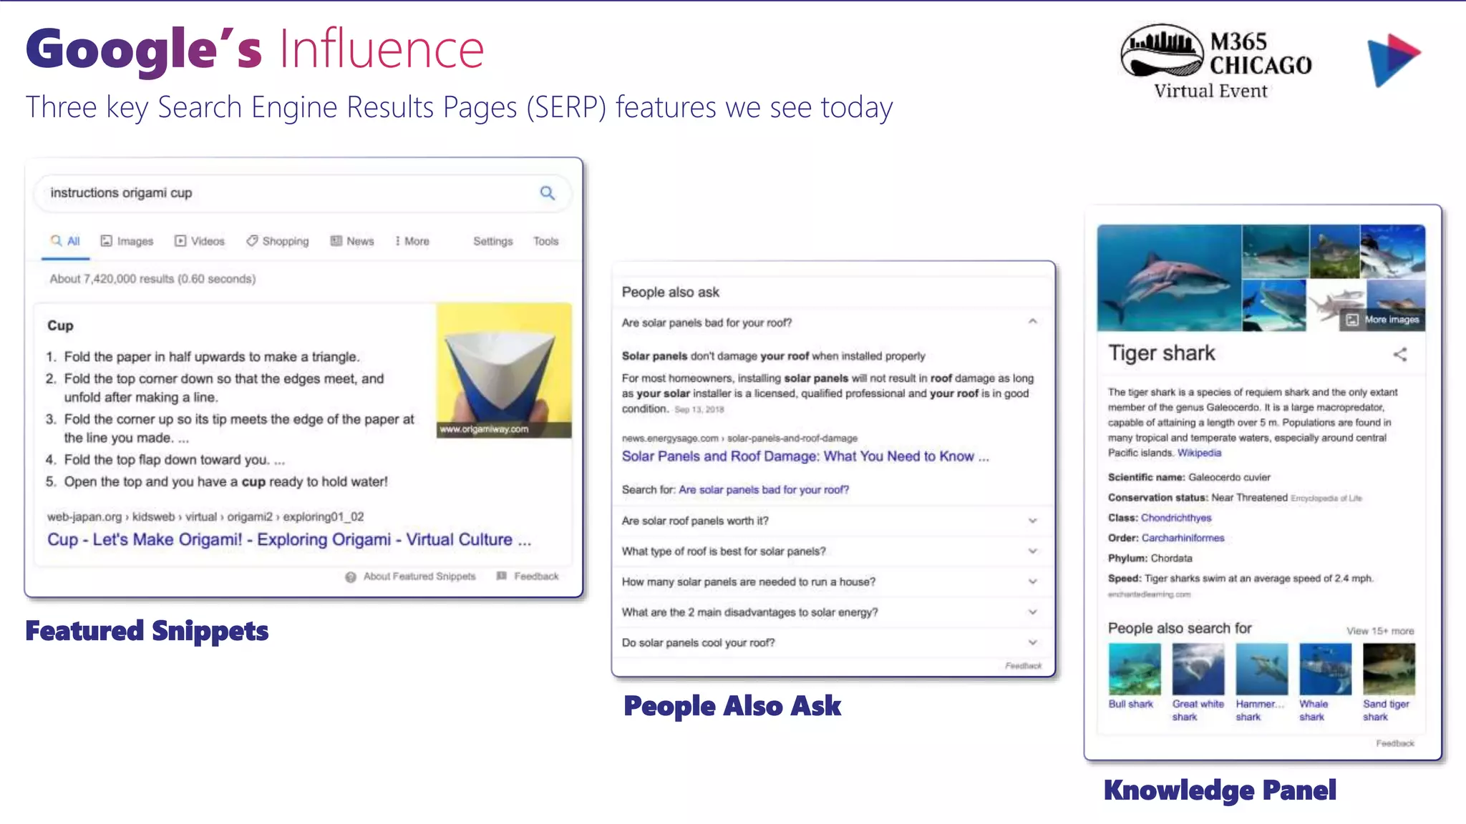
Task: Open the Videos search tab
Action: coord(200,241)
